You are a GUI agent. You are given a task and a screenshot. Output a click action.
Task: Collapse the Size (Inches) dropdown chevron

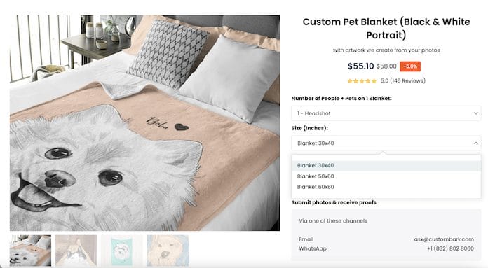(x=475, y=143)
